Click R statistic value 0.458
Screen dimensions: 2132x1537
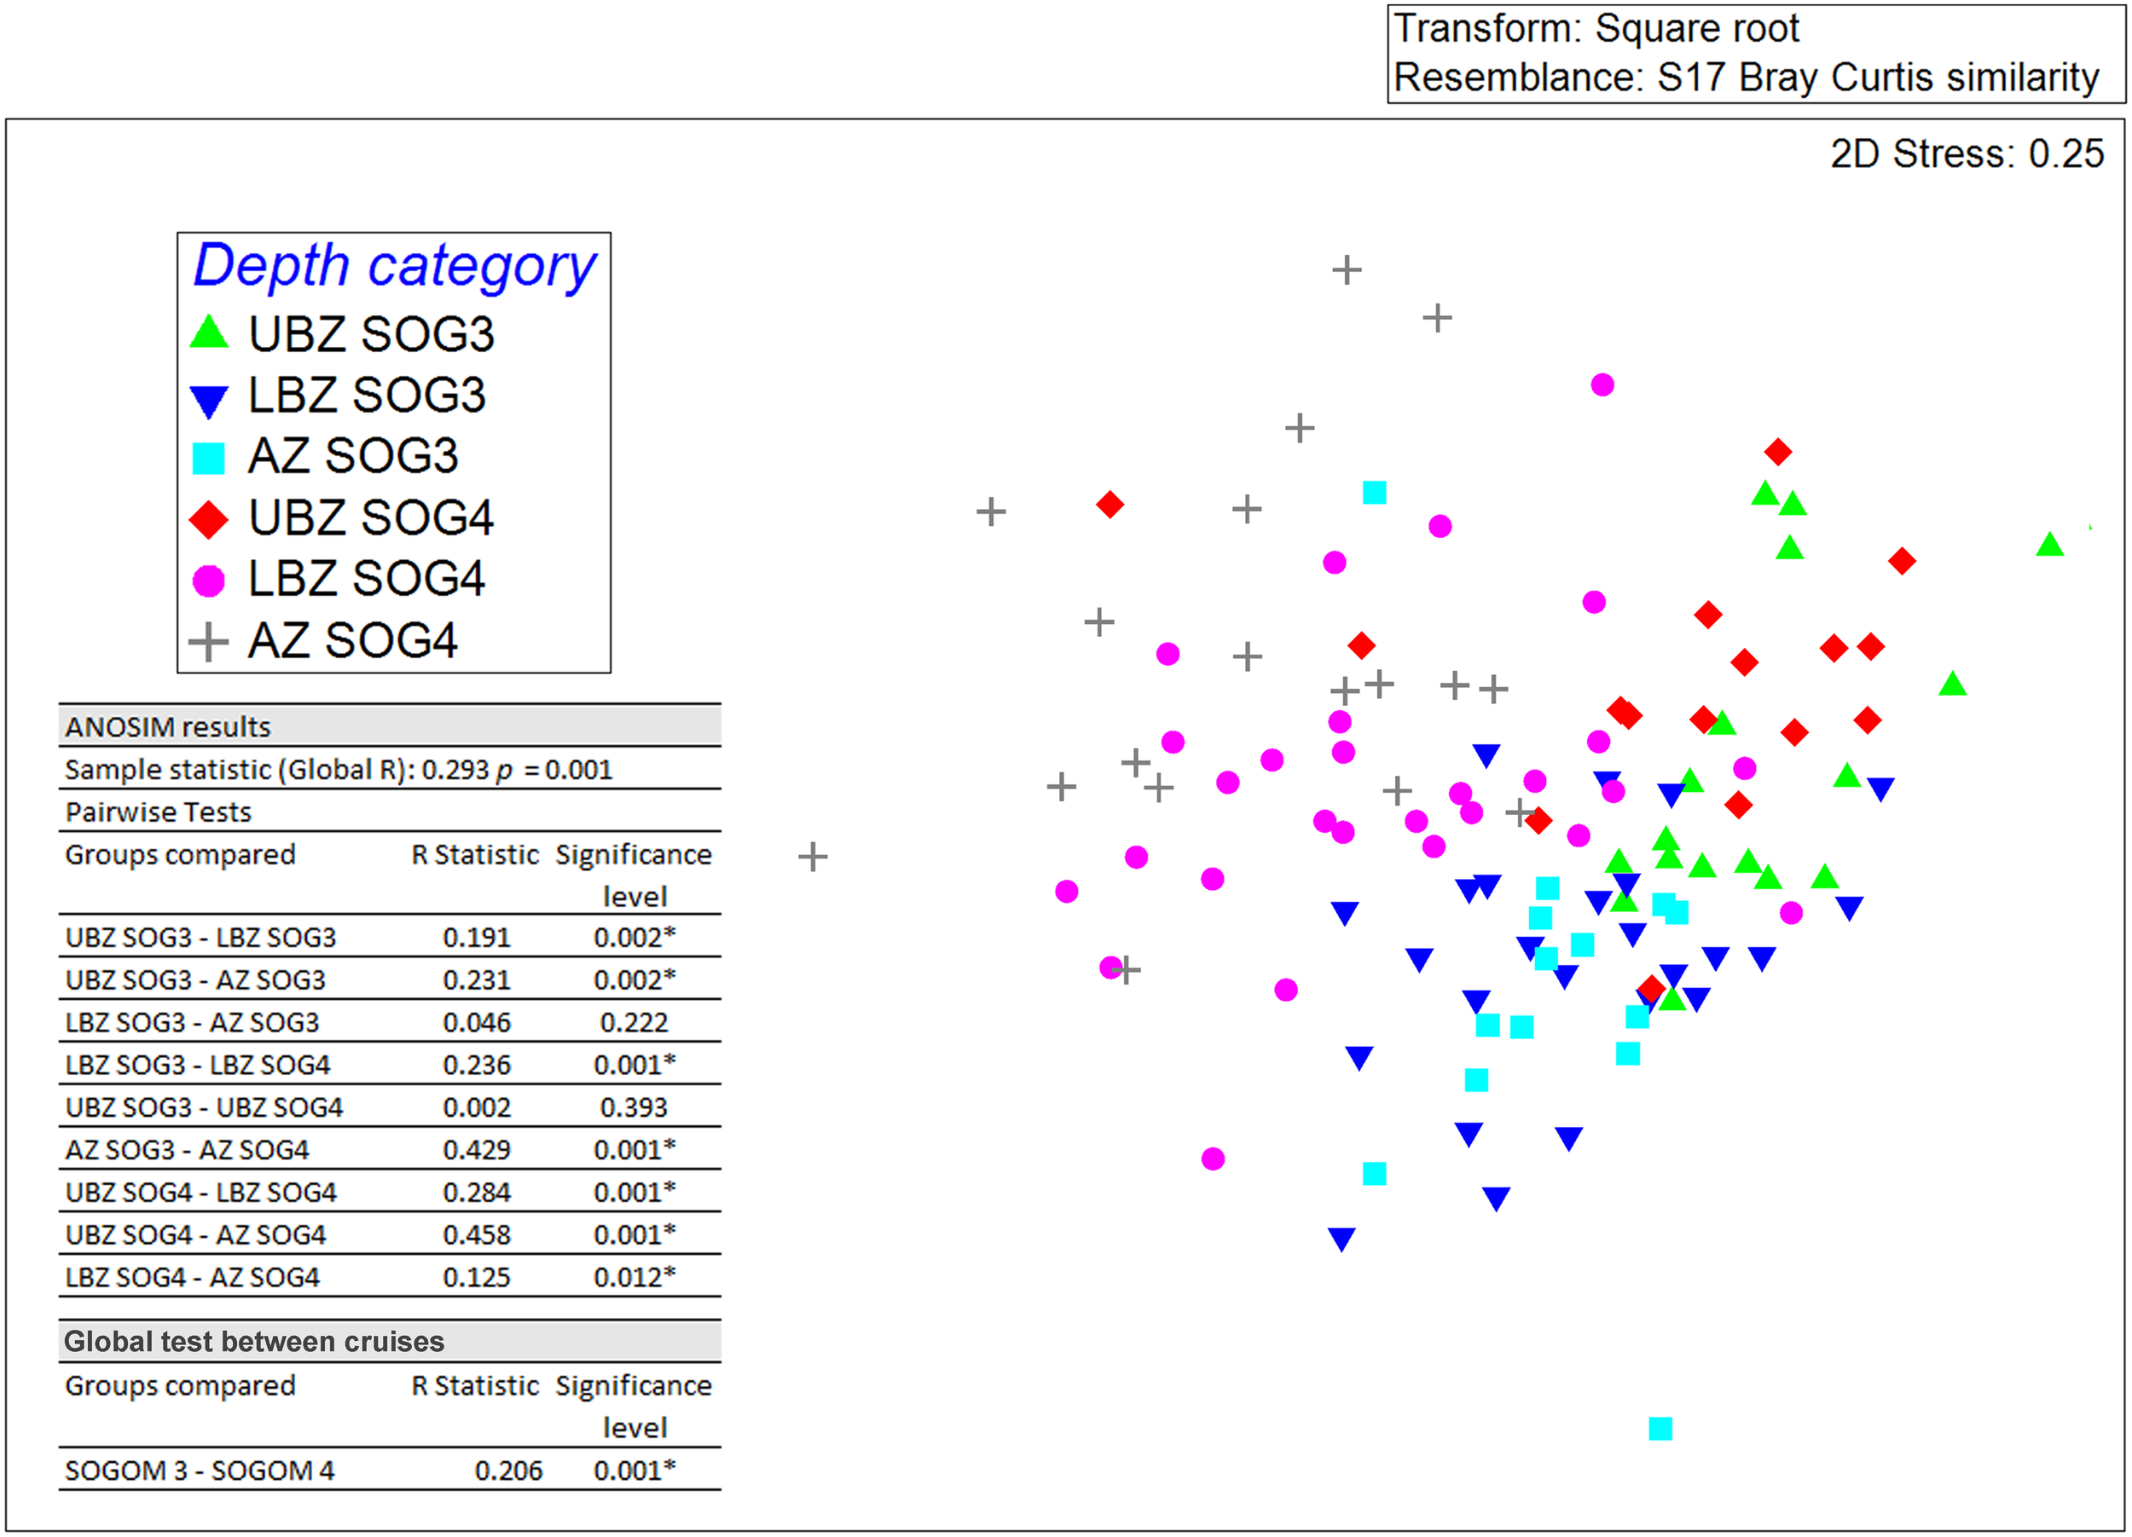pos(477,1234)
